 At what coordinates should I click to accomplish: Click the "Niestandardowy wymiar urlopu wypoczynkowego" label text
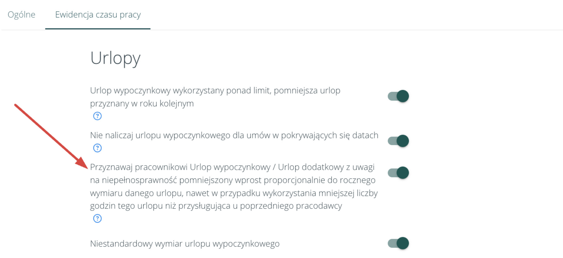[185, 244]
